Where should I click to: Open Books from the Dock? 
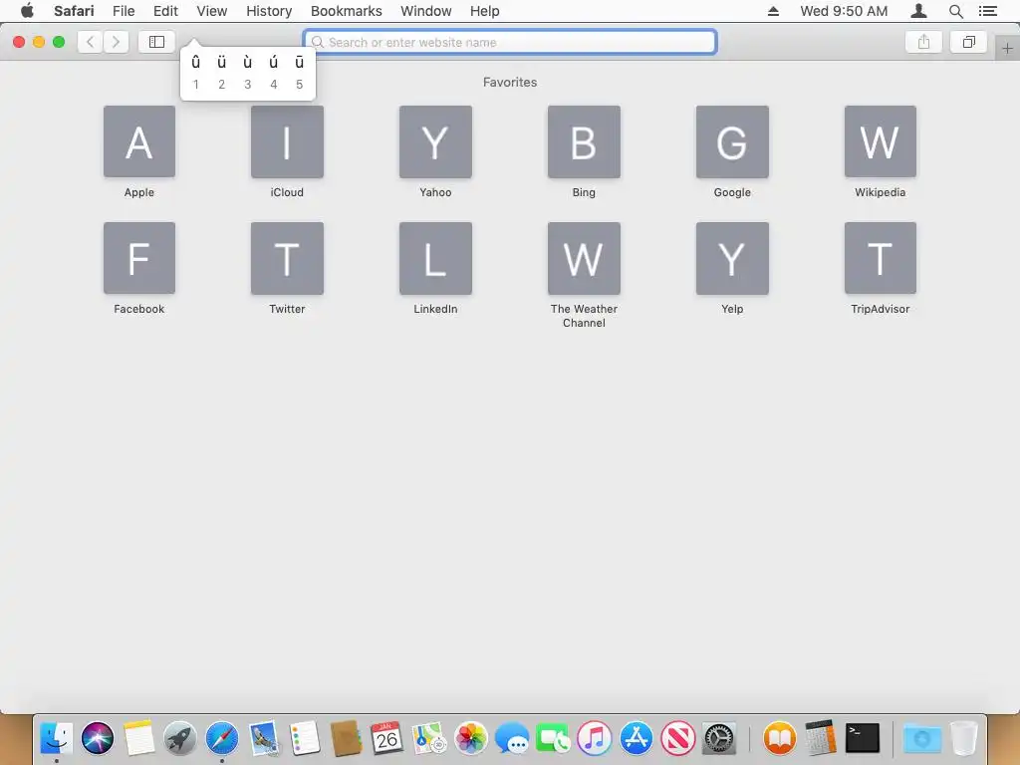779,738
